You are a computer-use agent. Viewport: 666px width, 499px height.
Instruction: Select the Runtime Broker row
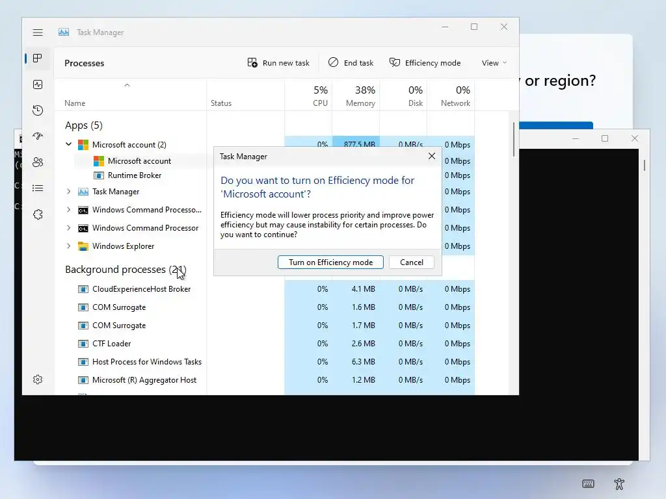click(135, 175)
